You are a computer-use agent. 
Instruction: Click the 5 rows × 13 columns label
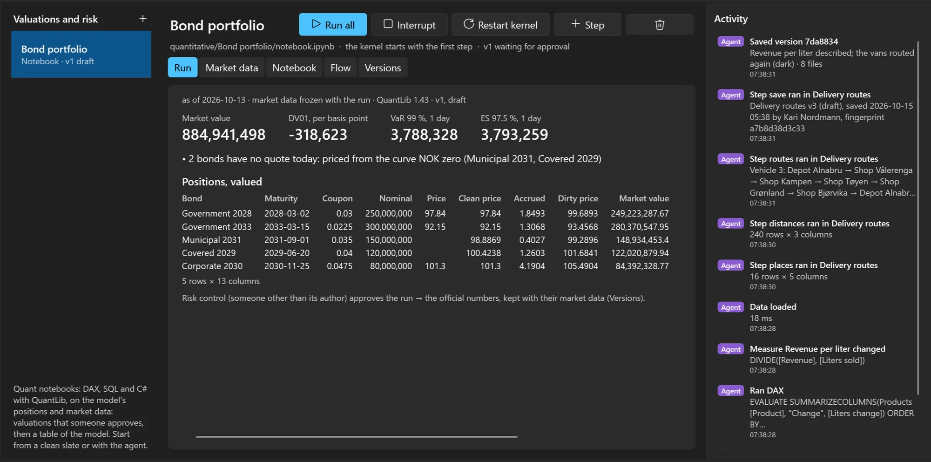[x=221, y=281]
